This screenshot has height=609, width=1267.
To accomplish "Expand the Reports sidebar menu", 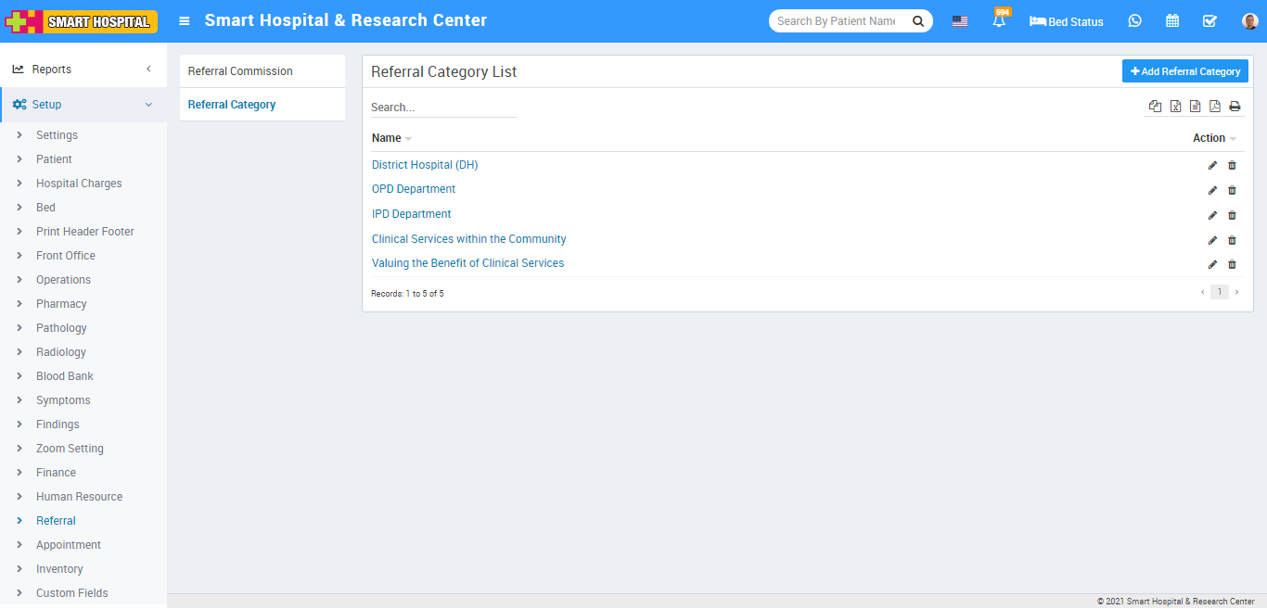I will pyautogui.click(x=83, y=70).
